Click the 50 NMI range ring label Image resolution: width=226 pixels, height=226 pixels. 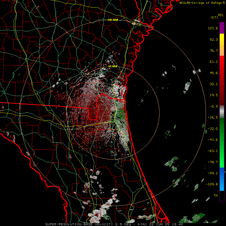tap(113, 67)
